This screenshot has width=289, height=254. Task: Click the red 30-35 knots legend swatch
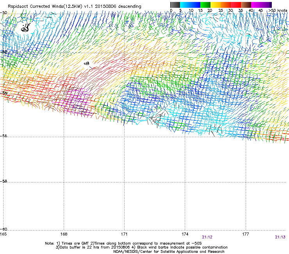click(x=236, y=5)
